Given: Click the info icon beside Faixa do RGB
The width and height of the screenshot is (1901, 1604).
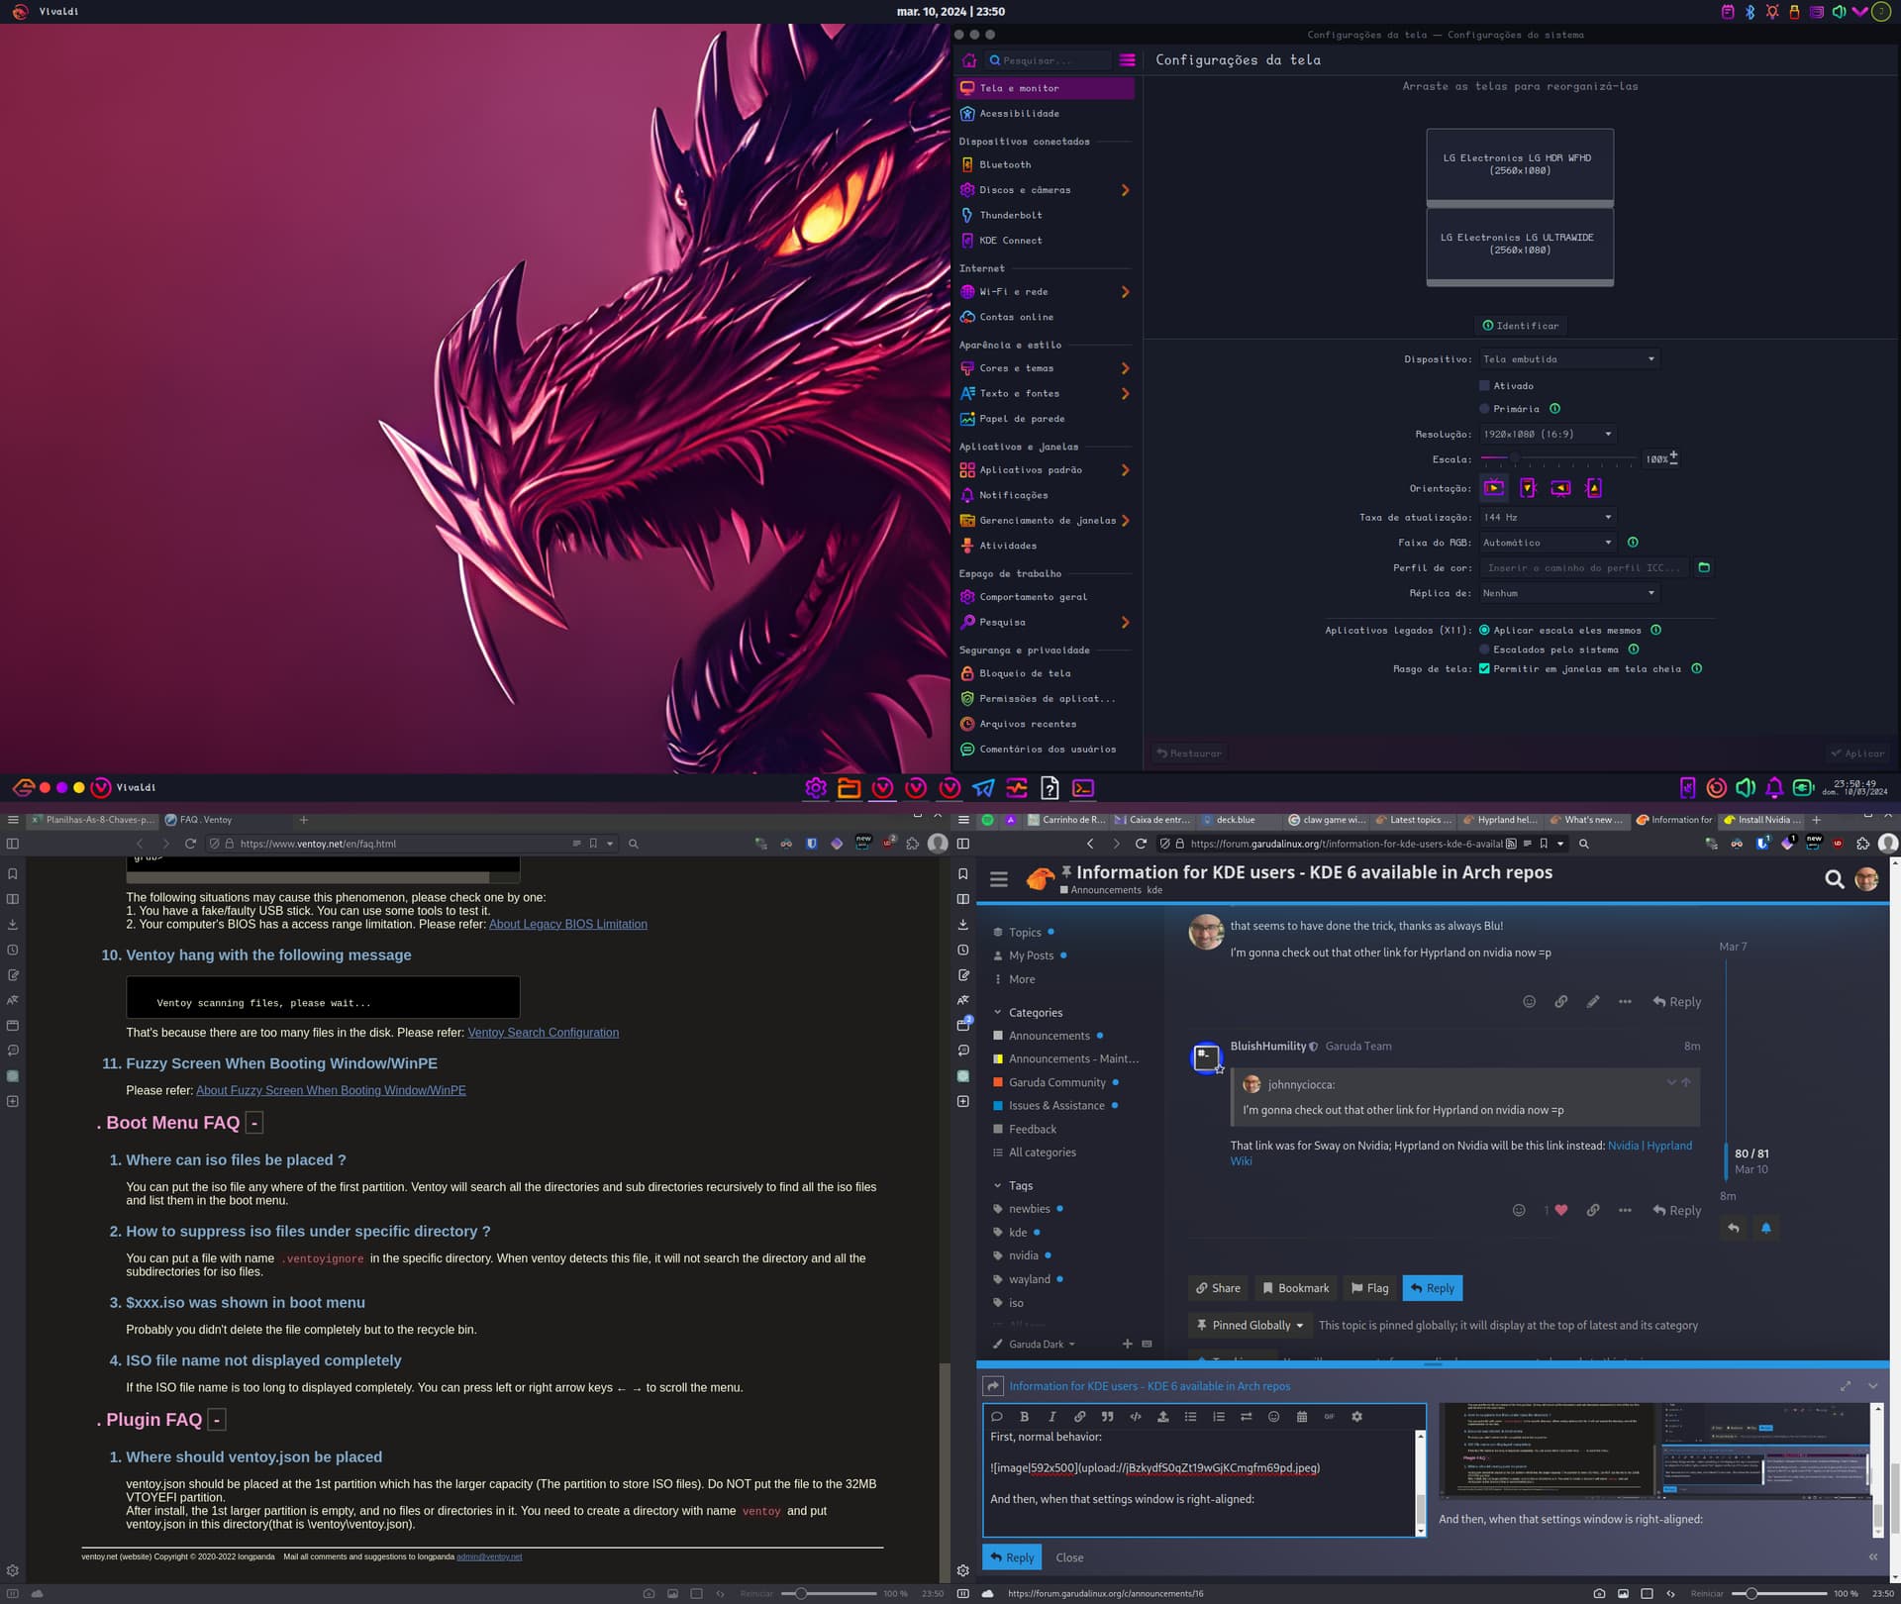Looking at the screenshot, I should [1633, 542].
